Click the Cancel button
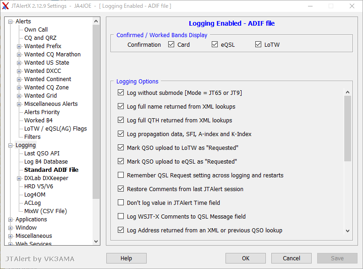The height and width of the screenshot is (269, 363). 291,258
